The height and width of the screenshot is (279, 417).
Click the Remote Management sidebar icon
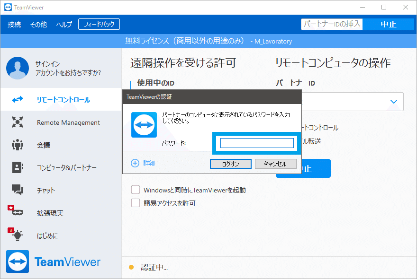pyautogui.click(x=18, y=122)
